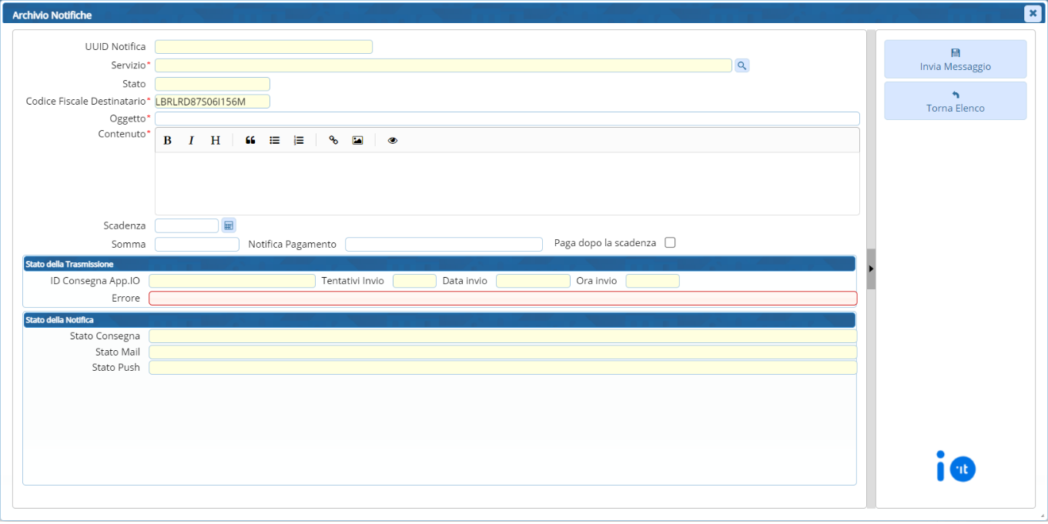Screen dimensions: 1048x524
Task: Click the Notifica Pagamento field
Action: pyautogui.click(x=444, y=244)
